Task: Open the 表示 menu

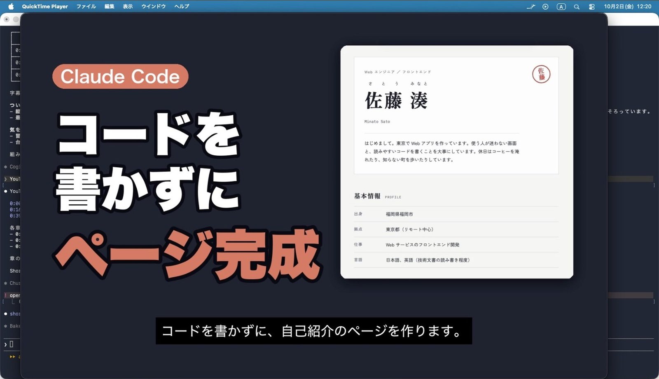Action: [128, 6]
